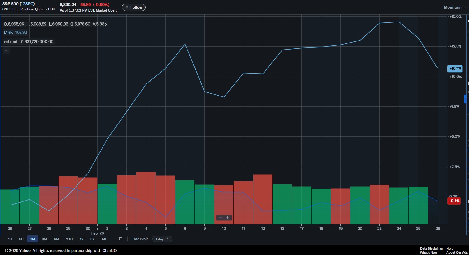
Task: Select the YTD range option
Action: click(69, 239)
